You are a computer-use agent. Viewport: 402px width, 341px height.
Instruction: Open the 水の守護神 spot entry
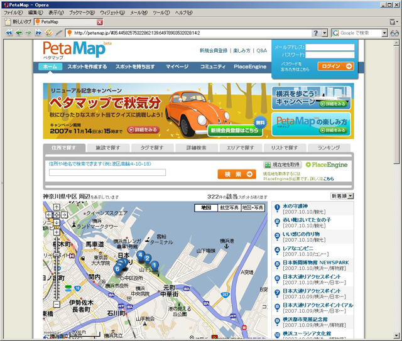pos(295,206)
